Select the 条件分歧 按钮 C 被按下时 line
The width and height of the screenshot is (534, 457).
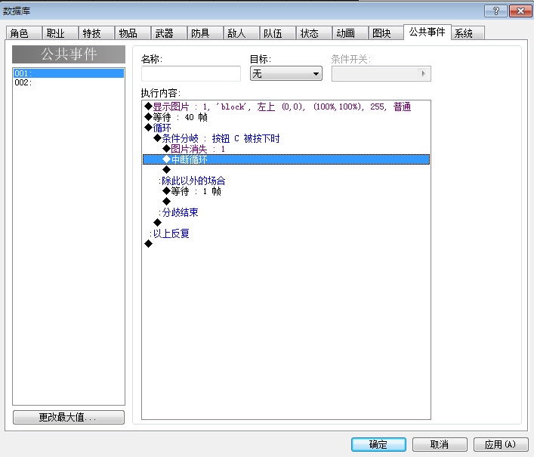tap(286, 138)
